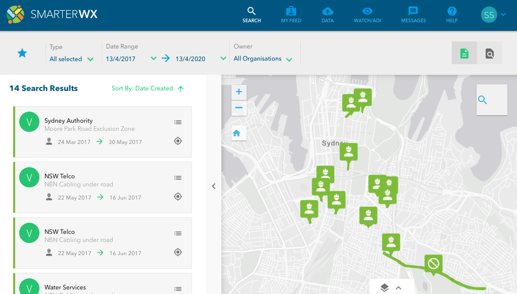The width and height of the screenshot is (517, 294).
Task: Open Sydney Authority result card
Action: click(x=103, y=132)
